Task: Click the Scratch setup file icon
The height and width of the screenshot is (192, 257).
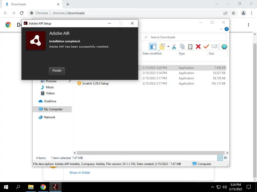Action: point(79,83)
